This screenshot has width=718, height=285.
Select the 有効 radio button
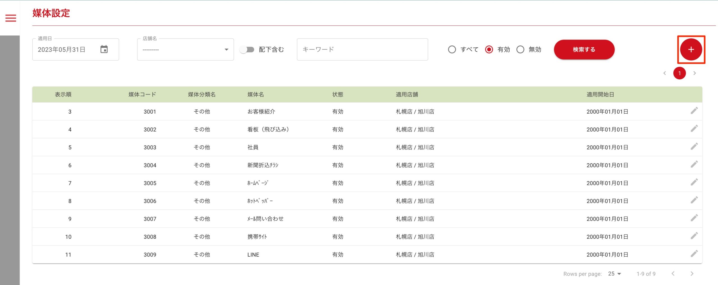489,50
